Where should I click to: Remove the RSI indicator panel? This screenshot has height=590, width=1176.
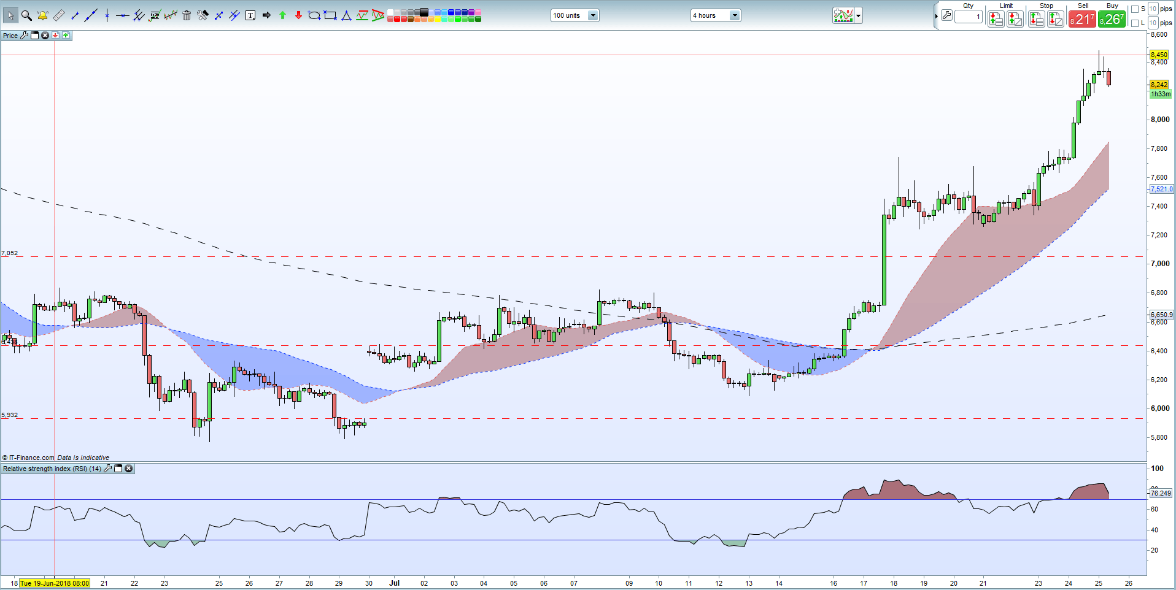[x=129, y=469]
